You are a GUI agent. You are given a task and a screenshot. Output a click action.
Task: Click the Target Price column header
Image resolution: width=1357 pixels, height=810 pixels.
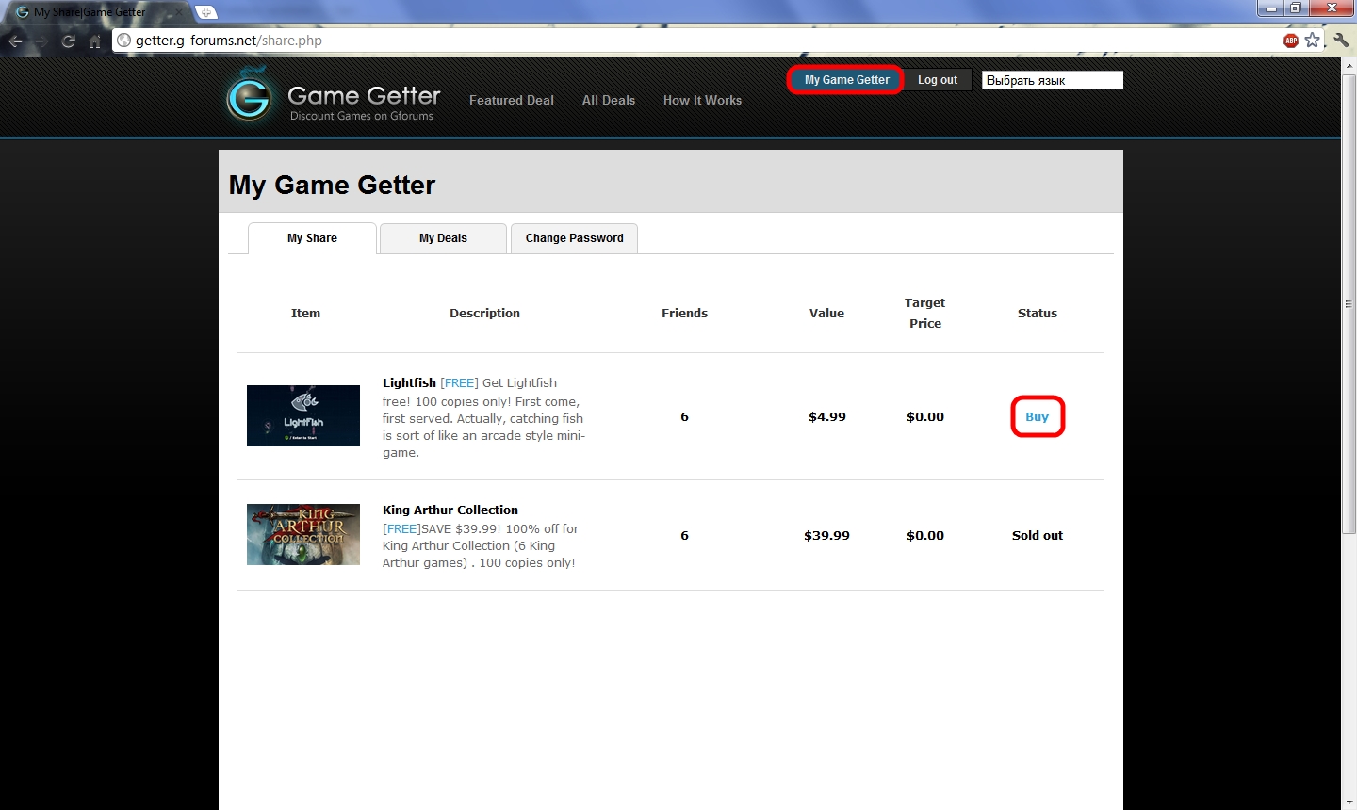(925, 313)
